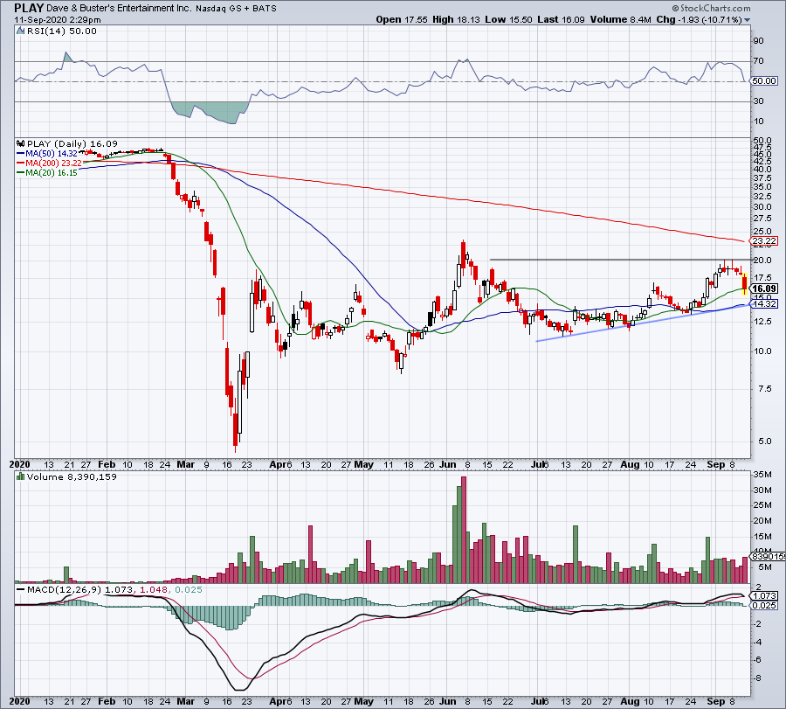Select the RSI(14) 50.00 label

coord(61,31)
